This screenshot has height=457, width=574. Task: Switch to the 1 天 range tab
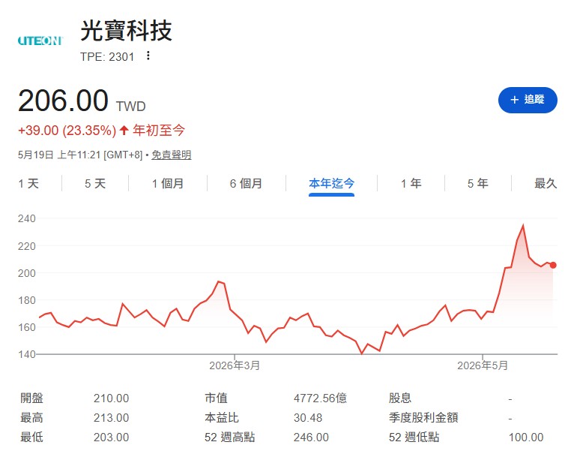pos(28,183)
